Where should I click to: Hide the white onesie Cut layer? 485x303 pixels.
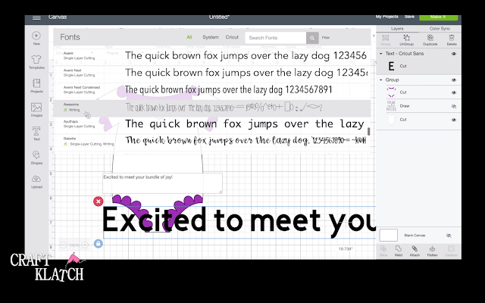tap(454, 120)
